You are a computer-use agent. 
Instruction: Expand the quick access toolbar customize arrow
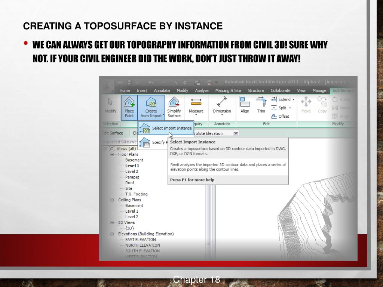(x=217, y=83)
